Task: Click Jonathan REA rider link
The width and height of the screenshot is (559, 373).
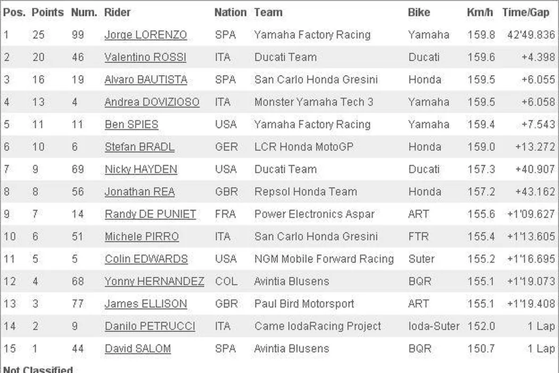Action: [x=139, y=192]
